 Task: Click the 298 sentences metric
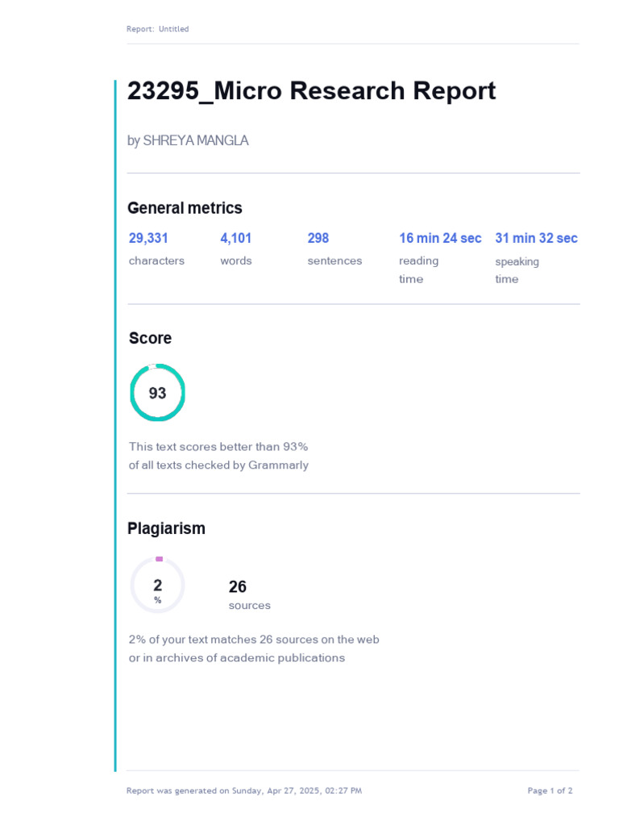(x=318, y=238)
